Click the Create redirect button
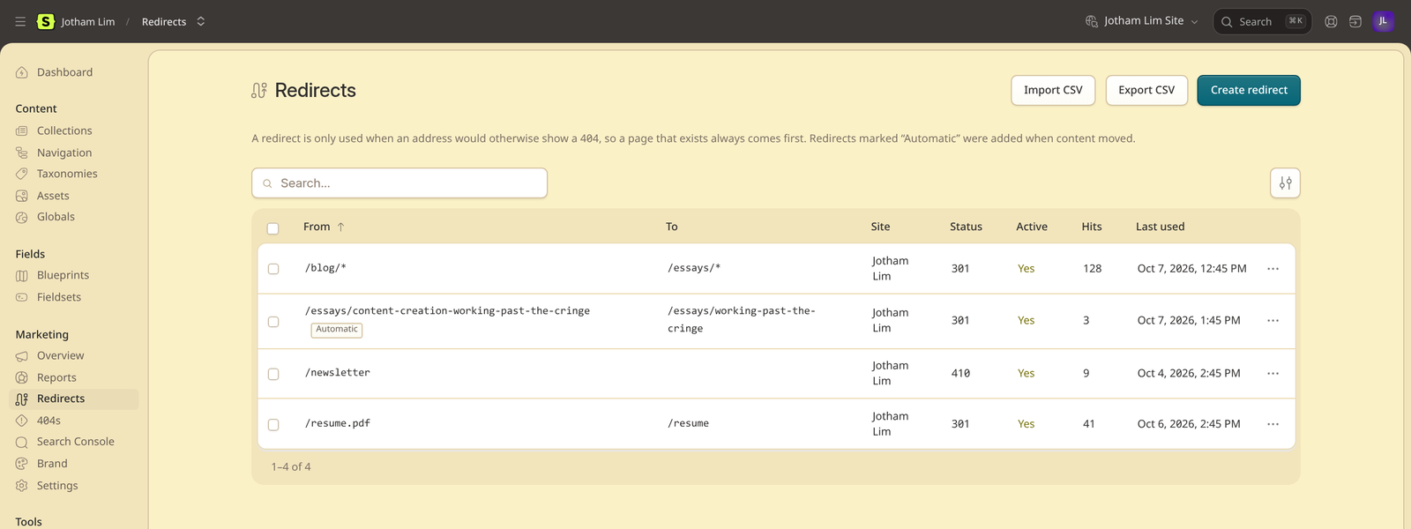1411x529 pixels. pos(1249,90)
